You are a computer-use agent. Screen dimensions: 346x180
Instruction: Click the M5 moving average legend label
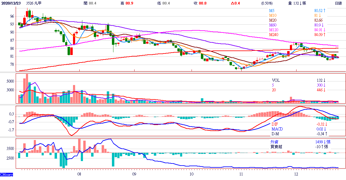272,11
